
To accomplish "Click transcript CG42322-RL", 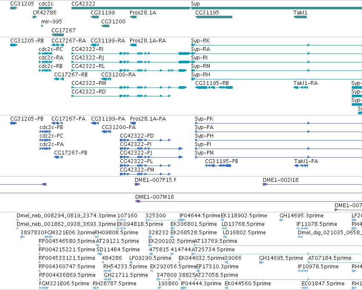I will (88, 66).
